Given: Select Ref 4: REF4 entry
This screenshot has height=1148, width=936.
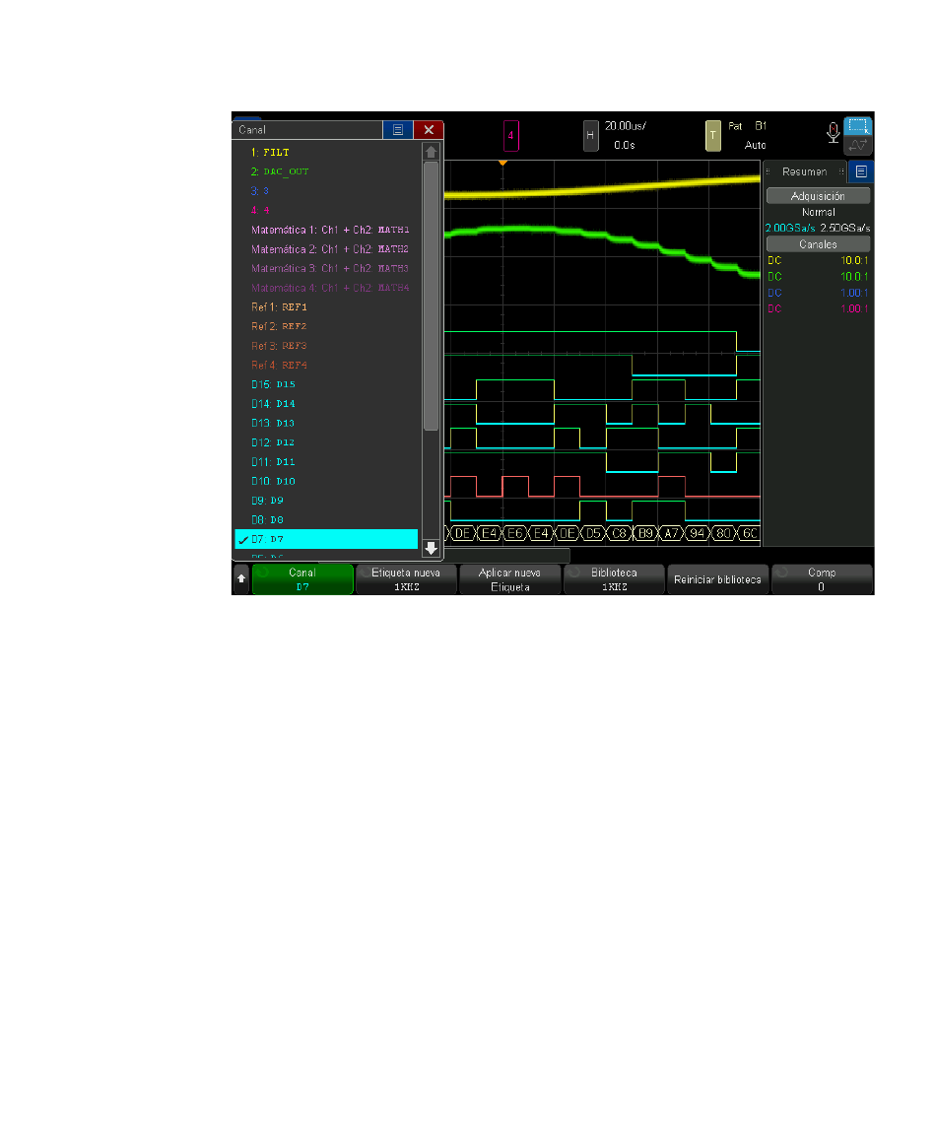Looking at the screenshot, I should tap(326, 366).
